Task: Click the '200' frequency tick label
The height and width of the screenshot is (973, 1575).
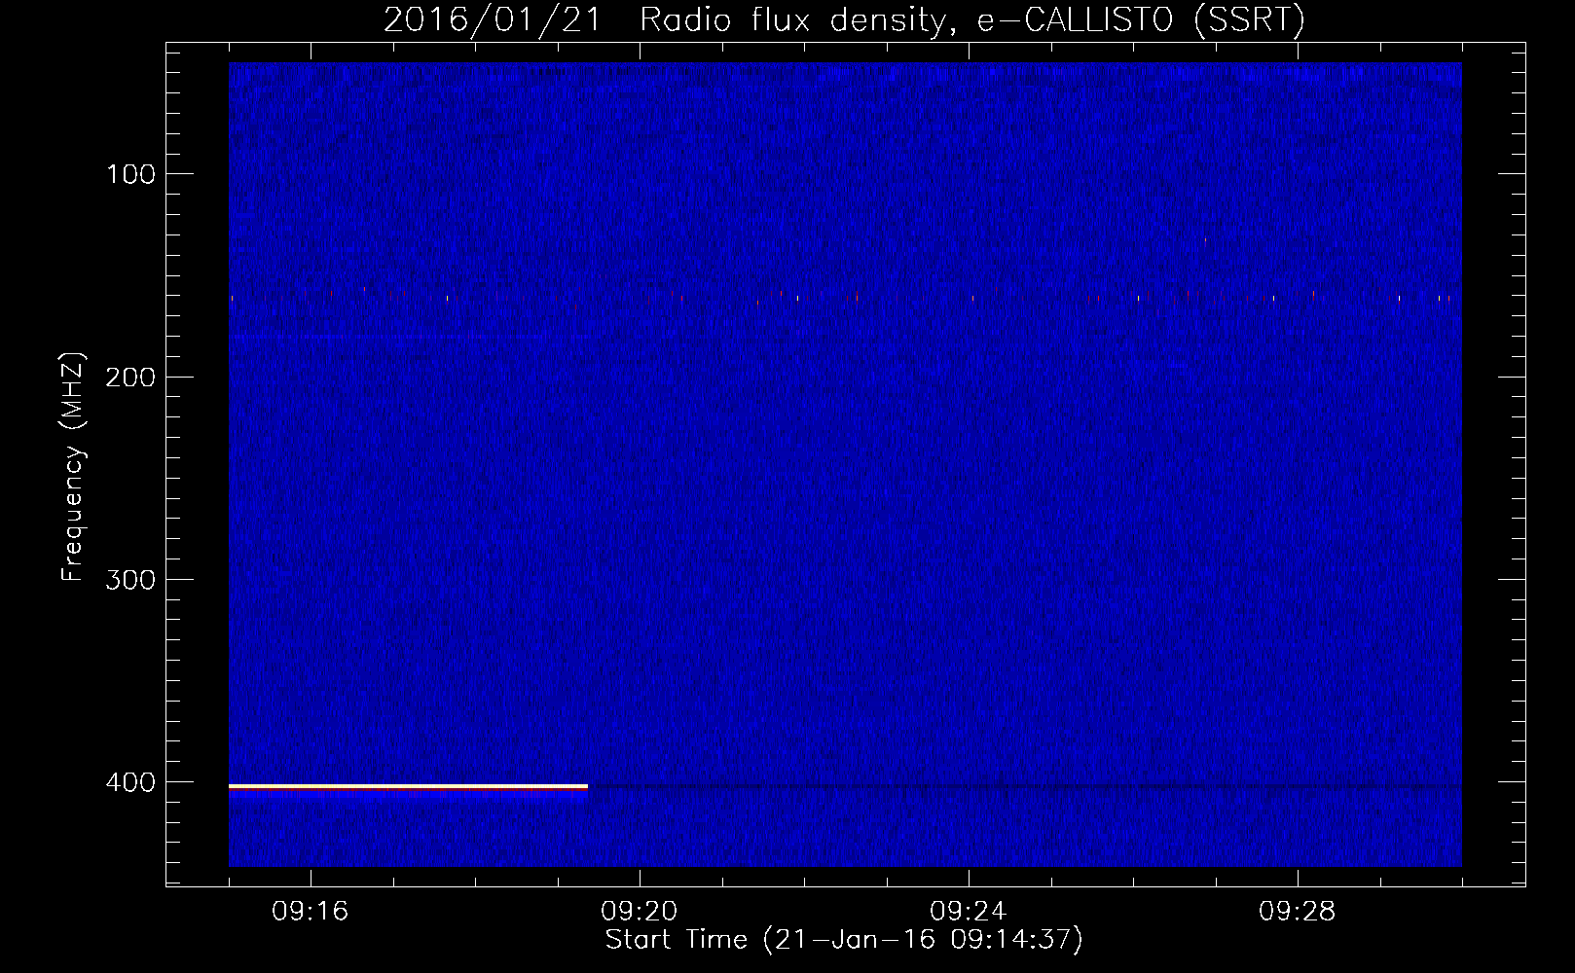Action: coord(130,378)
